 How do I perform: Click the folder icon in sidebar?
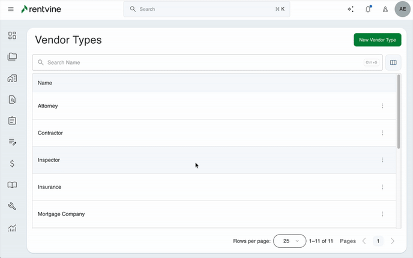[12, 57]
